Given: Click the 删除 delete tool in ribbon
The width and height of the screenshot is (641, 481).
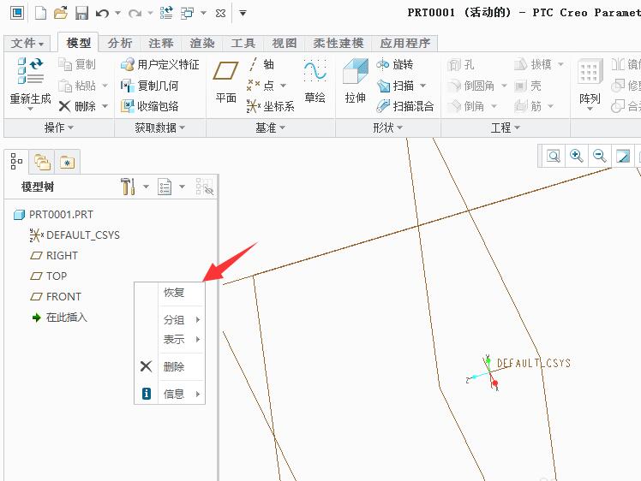Looking at the screenshot, I should coord(77,106).
